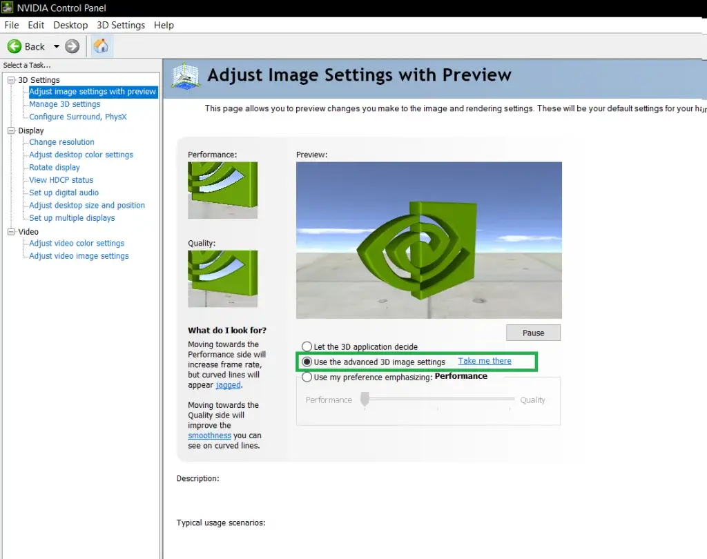Click the Description: label

coord(198,478)
